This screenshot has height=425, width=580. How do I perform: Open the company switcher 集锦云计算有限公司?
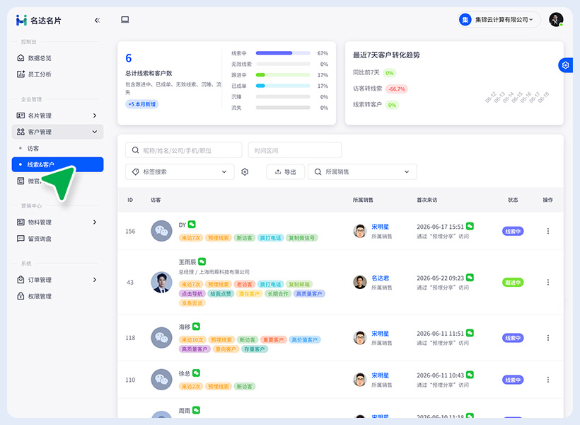pos(499,20)
